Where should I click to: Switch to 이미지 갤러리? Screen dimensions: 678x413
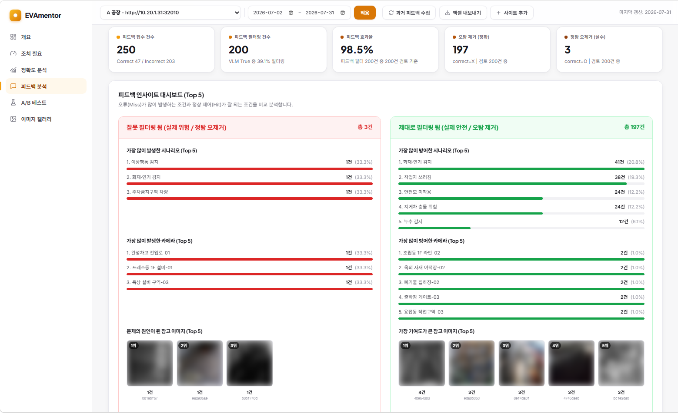point(46,119)
